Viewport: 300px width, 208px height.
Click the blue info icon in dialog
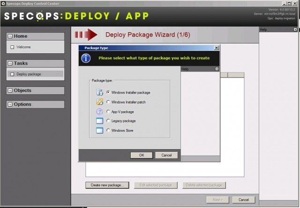86,58
